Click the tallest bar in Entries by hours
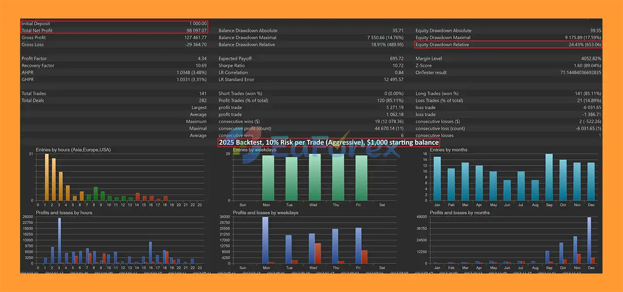623x292 pixels. 47,177
